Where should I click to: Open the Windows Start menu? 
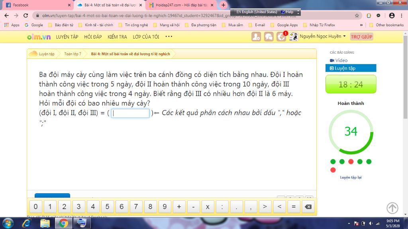click(x=8, y=223)
